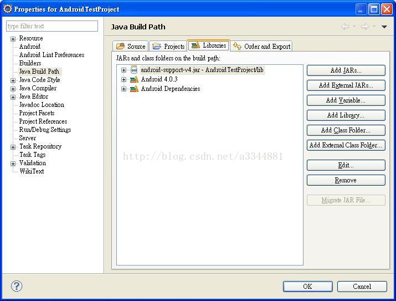Select Run/Debug Settings item
This screenshot has width=396, height=301.
click(45, 130)
